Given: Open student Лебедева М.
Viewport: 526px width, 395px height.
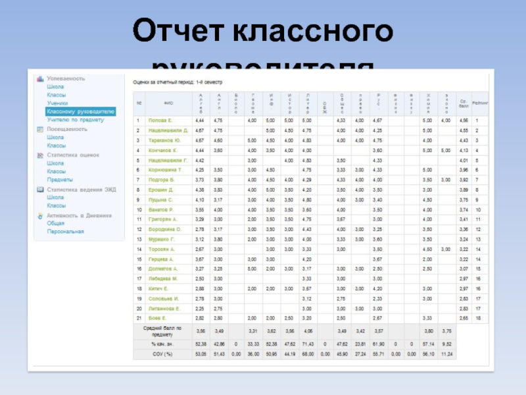Looking at the screenshot, I should click(162, 278).
